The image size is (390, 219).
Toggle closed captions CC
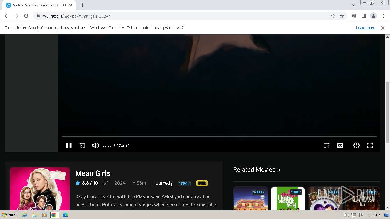tap(340, 145)
